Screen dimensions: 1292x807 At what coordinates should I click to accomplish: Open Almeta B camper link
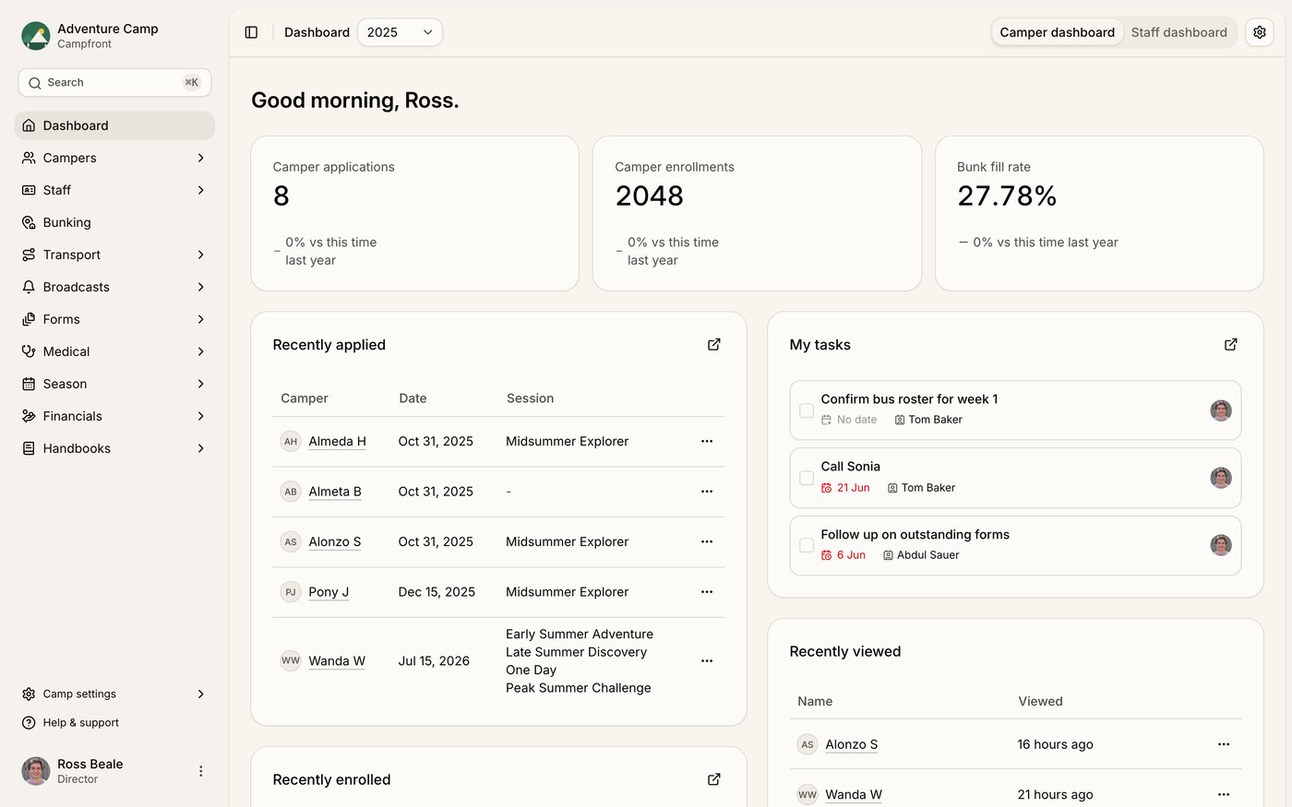(335, 492)
